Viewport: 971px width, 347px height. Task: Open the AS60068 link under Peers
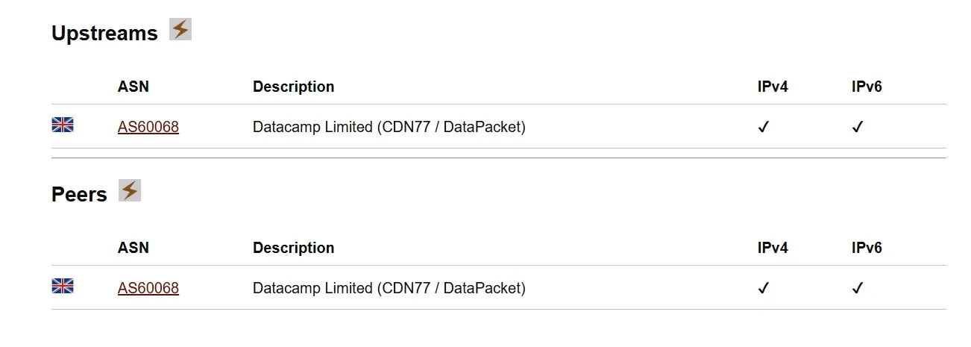[148, 289]
